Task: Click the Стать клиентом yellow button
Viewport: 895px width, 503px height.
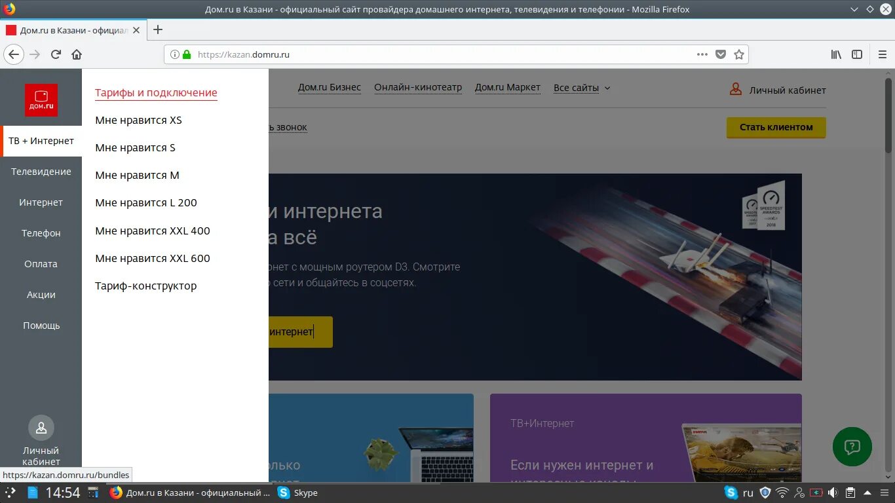Action: coord(776,127)
